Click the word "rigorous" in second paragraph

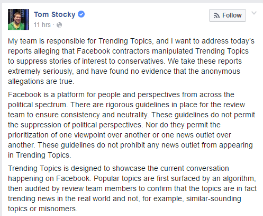tap(119, 105)
